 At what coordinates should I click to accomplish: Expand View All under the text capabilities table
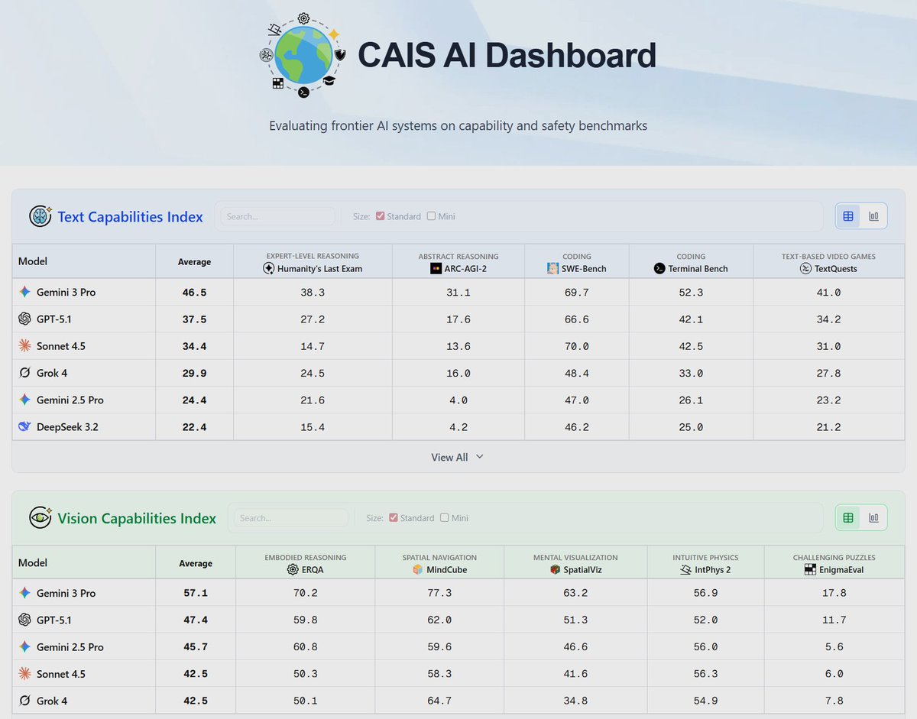(456, 457)
